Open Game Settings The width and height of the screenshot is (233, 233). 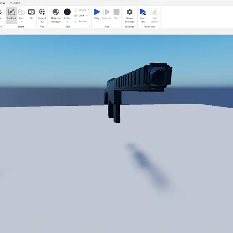129,15
